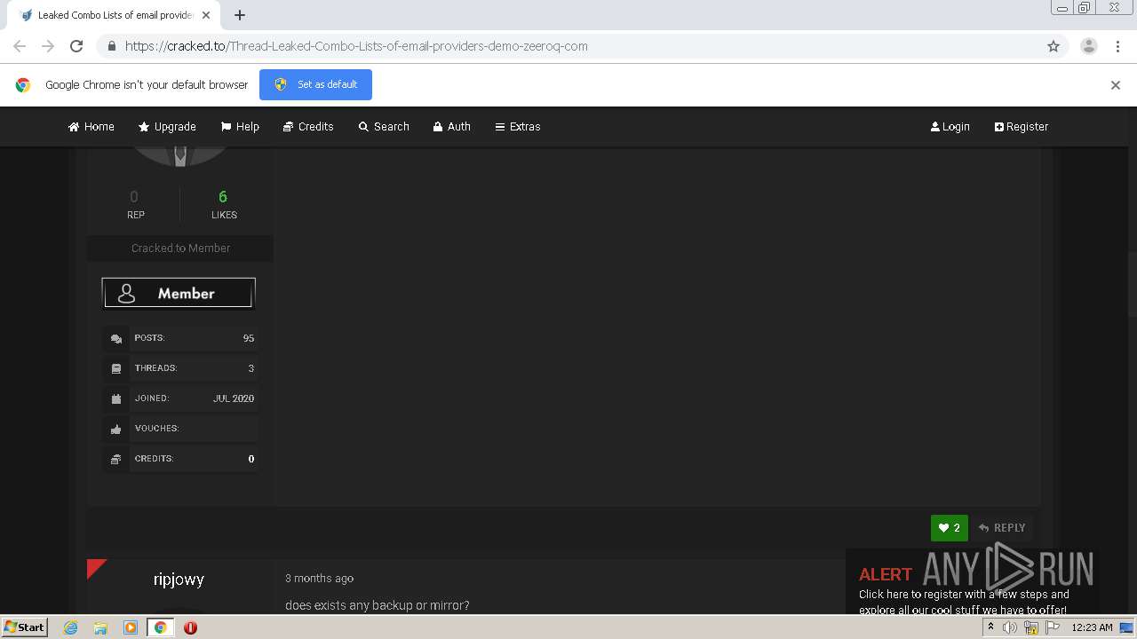Click the JUL 2020 joined date
This screenshot has width=1137, height=639.
coord(234,398)
